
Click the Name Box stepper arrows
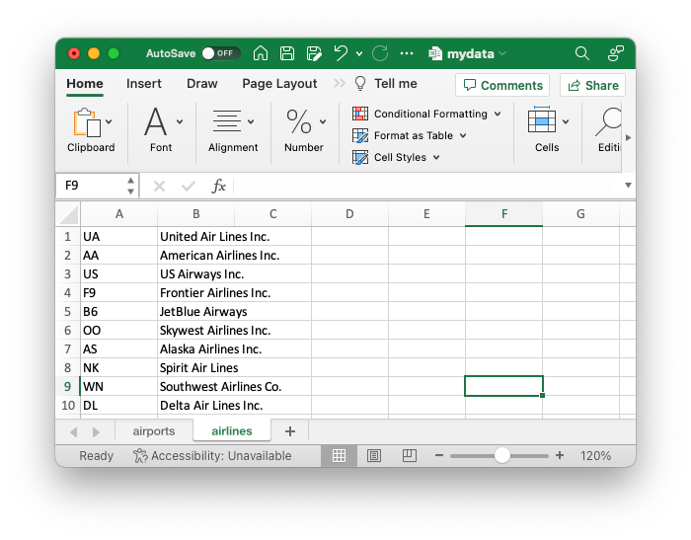coord(130,186)
